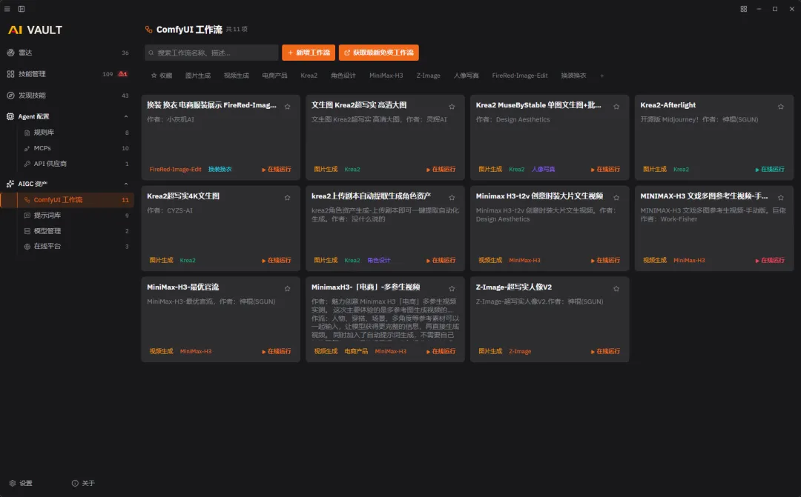Click the 新增工作流 button
The image size is (801, 497).
click(309, 53)
